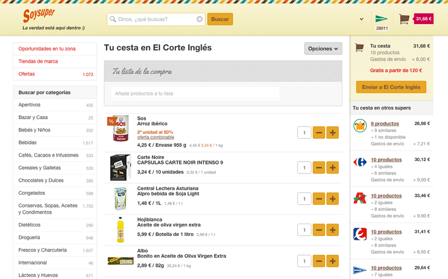The image size is (448, 279).
Task: Click the magnifier icon in search box
Action: click(113, 19)
